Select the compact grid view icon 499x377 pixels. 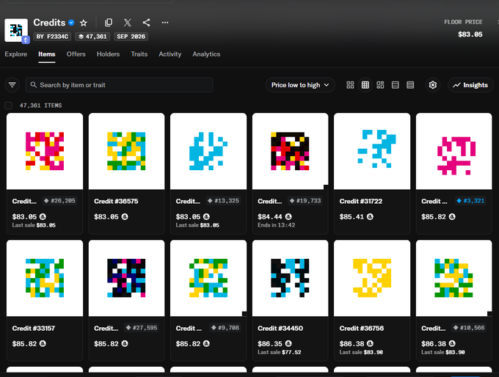(365, 85)
